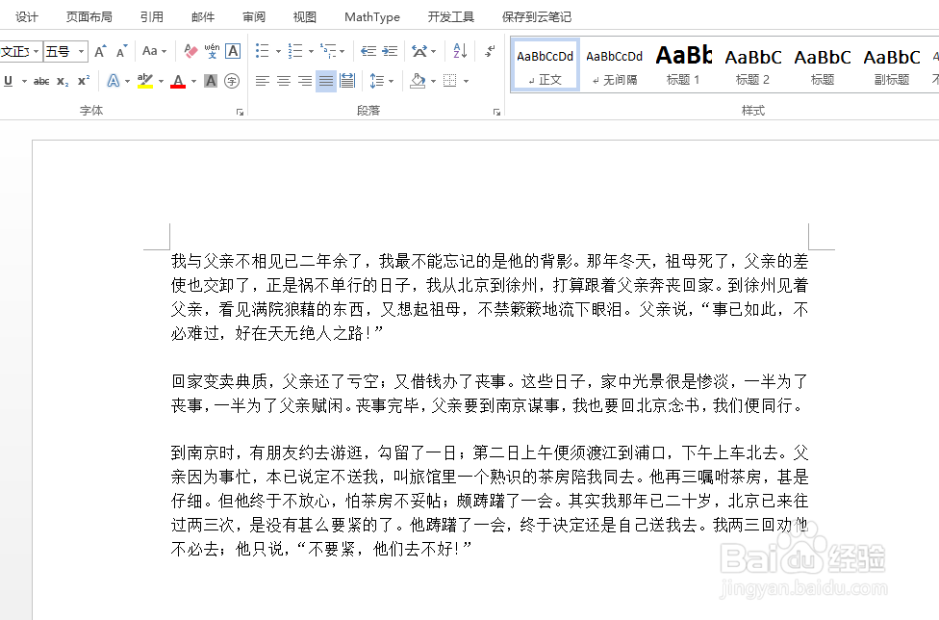
Task: Toggle distributed alignment button
Action: click(347, 81)
